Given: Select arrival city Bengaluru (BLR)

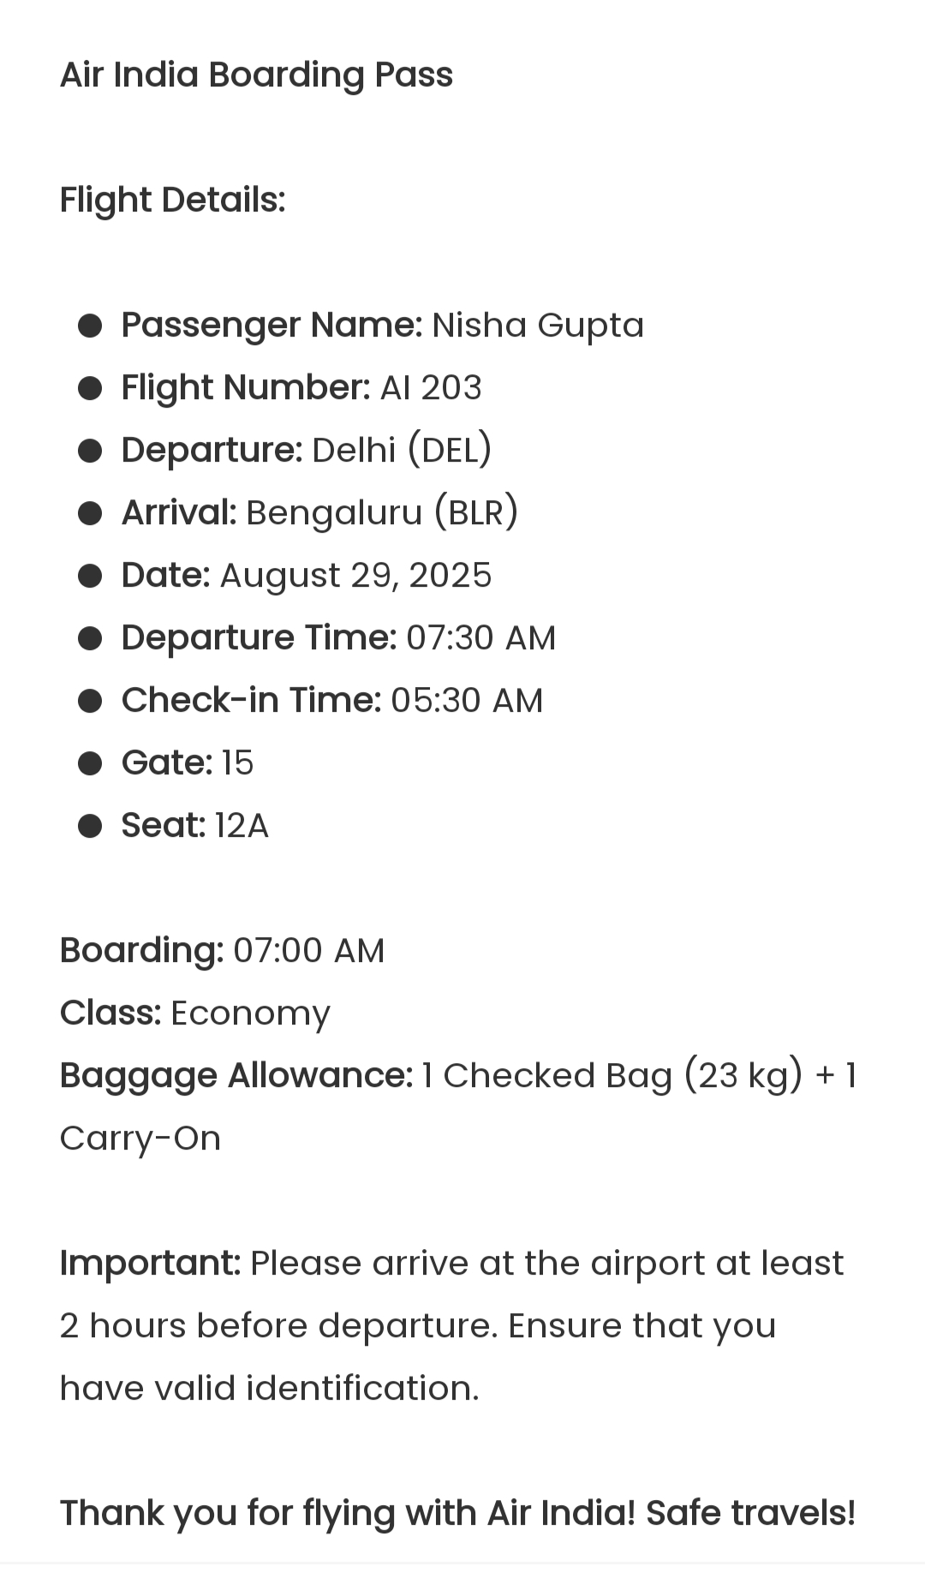Looking at the screenshot, I should coord(382,513).
